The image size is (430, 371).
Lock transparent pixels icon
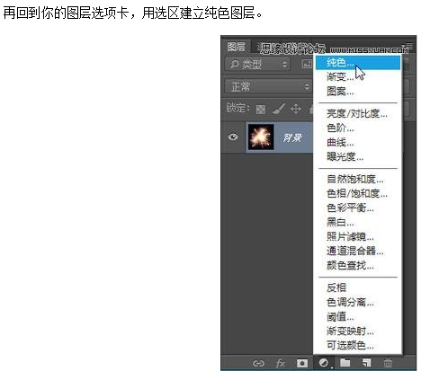[x=261, y=110]
